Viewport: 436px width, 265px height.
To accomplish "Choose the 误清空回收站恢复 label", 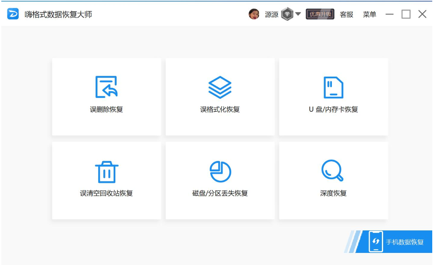I will point(106,193).
